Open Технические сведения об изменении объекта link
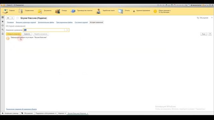Screen dimensions: 214x120 (x=21, y=109)
